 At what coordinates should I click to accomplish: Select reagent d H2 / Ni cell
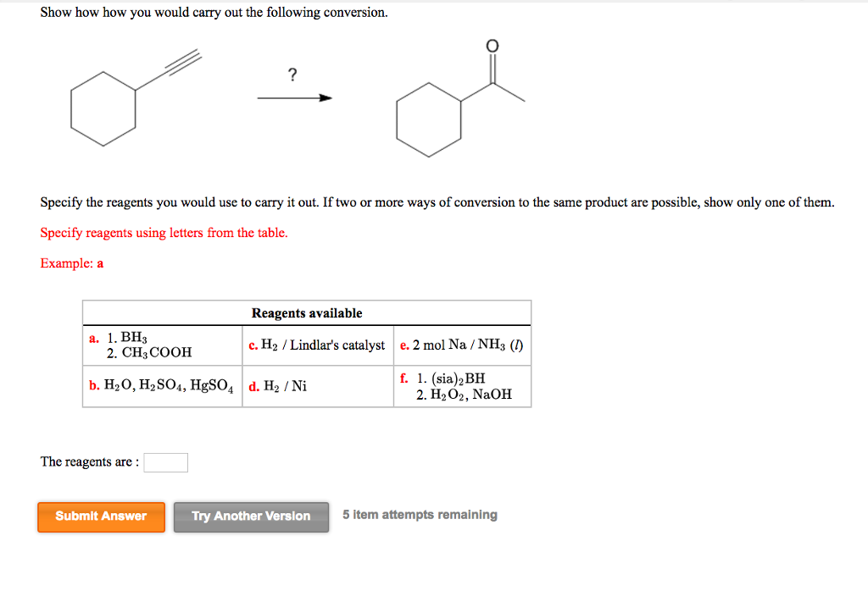click(x=318, y=386)
